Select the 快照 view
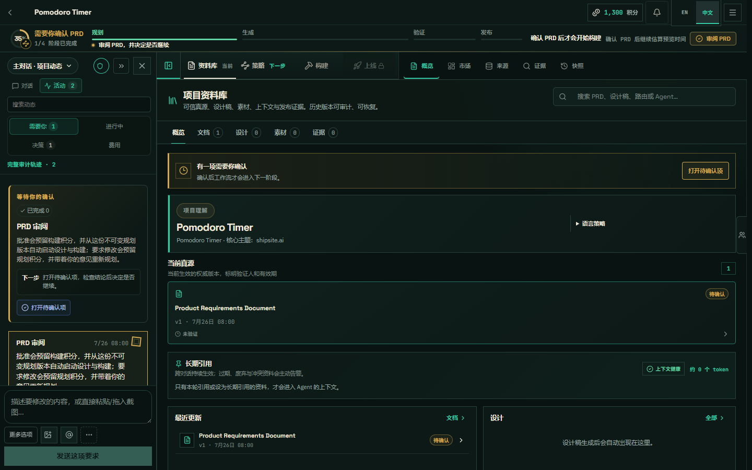 [572, 66]
